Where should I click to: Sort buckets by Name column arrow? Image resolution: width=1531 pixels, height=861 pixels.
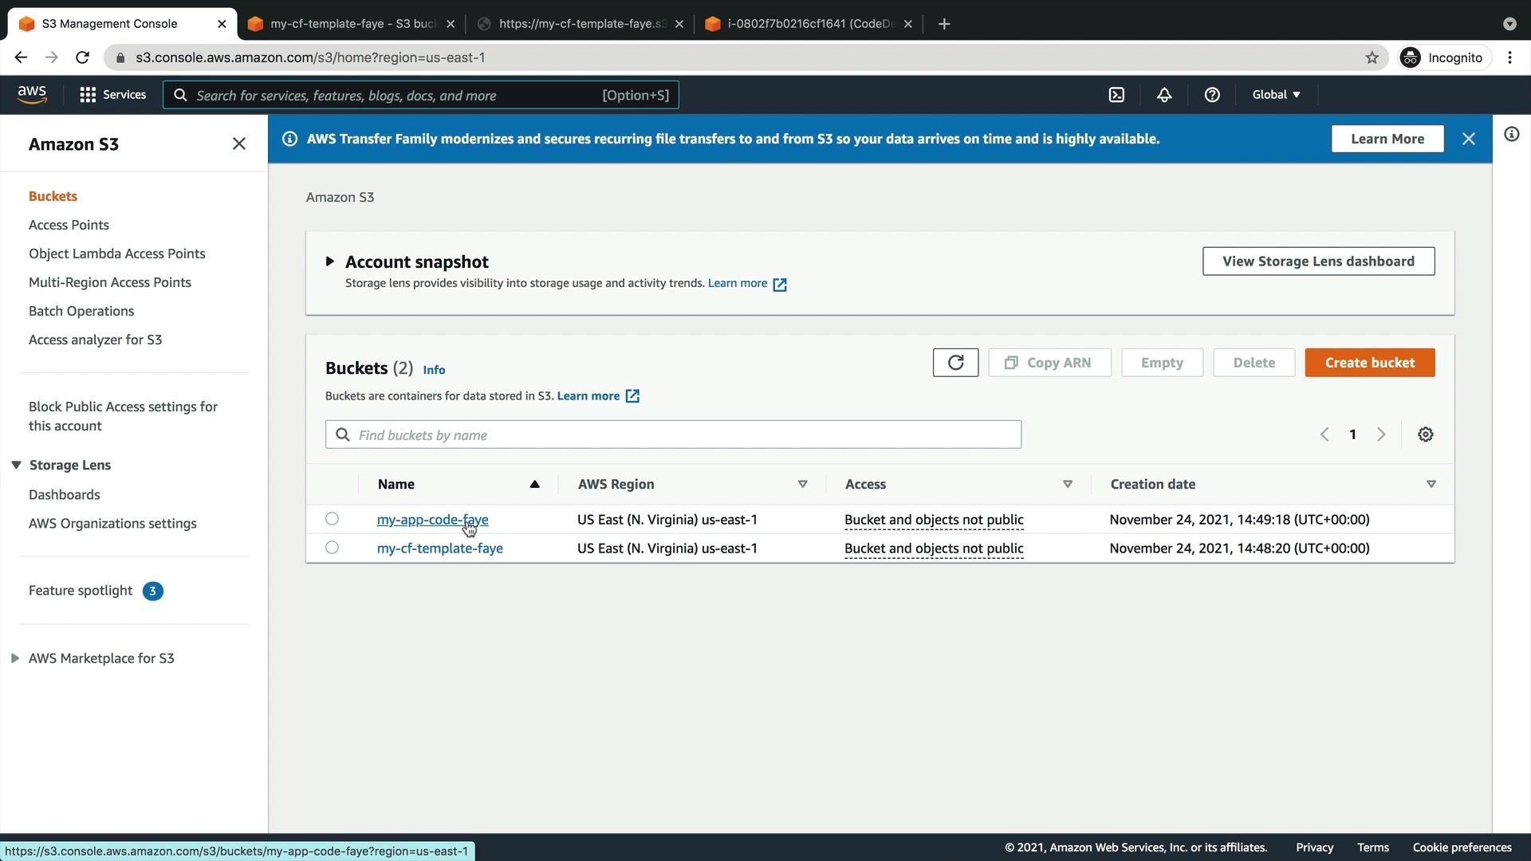pos(534,484)
